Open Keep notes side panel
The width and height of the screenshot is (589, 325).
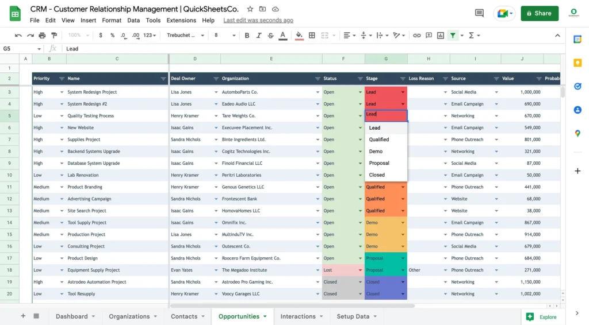coord(577,63)
